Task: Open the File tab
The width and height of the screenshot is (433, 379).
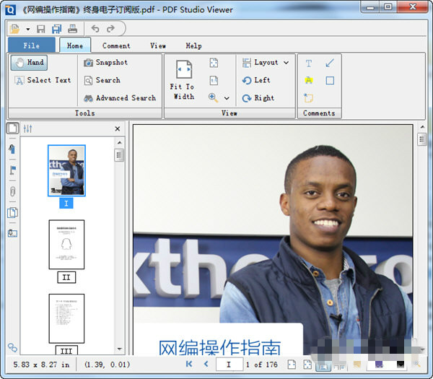Action: click(x=32, y=45)
